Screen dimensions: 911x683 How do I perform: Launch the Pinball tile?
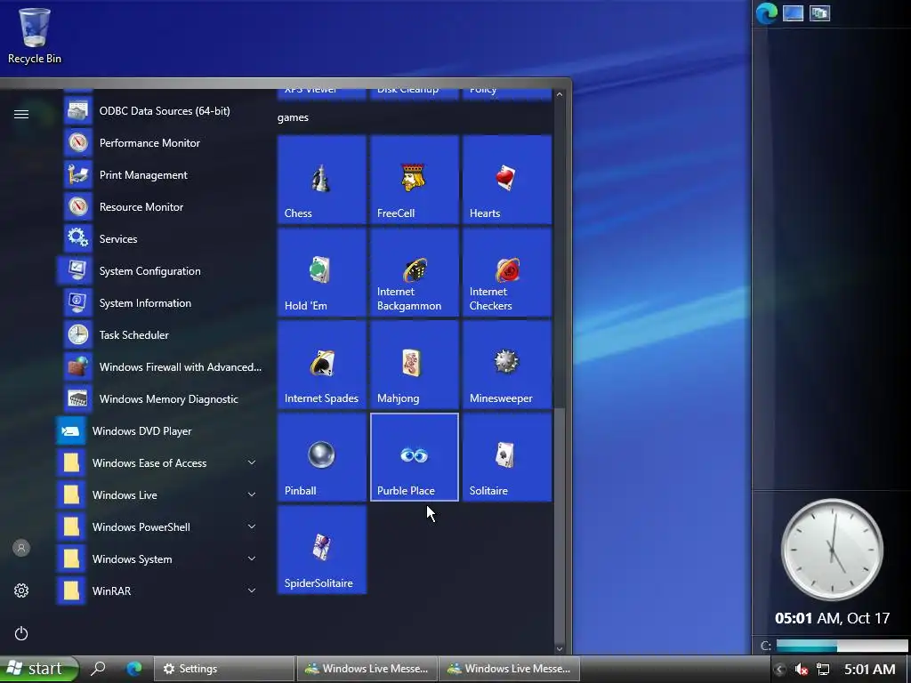pyautogui.click(x=322, y=457)
